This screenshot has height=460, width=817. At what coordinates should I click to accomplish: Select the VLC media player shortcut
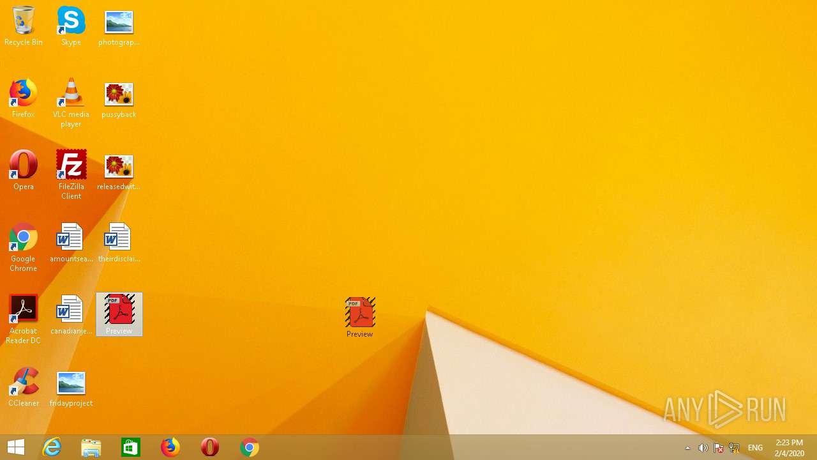pos(71,102)
